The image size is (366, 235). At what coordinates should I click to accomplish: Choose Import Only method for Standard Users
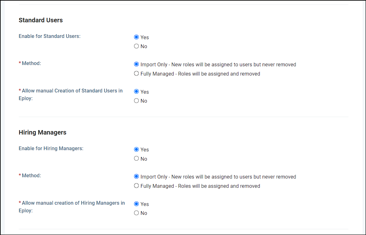click(137, 64)
